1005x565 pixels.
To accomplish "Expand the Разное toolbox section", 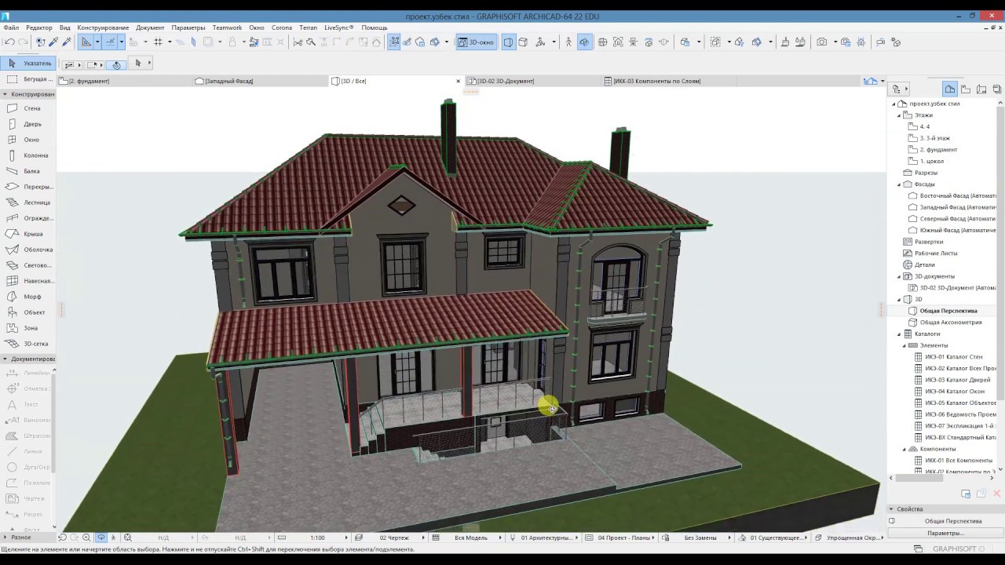I will click(5, 538).
